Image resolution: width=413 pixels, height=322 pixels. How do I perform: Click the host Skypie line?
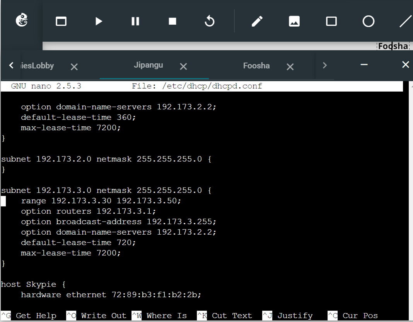[33, 285]
